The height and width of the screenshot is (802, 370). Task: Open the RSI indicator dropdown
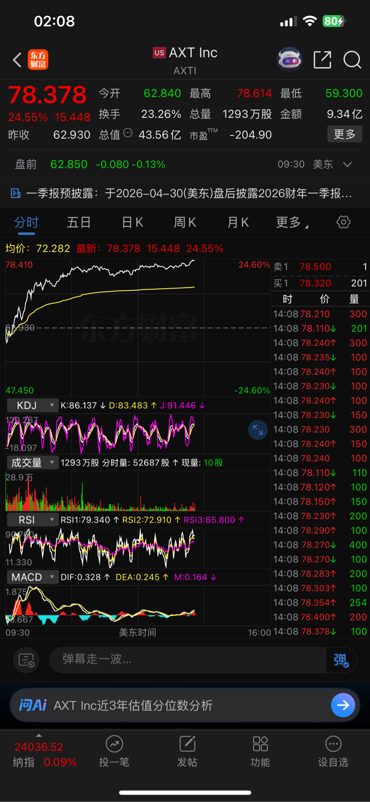(32, 520)
